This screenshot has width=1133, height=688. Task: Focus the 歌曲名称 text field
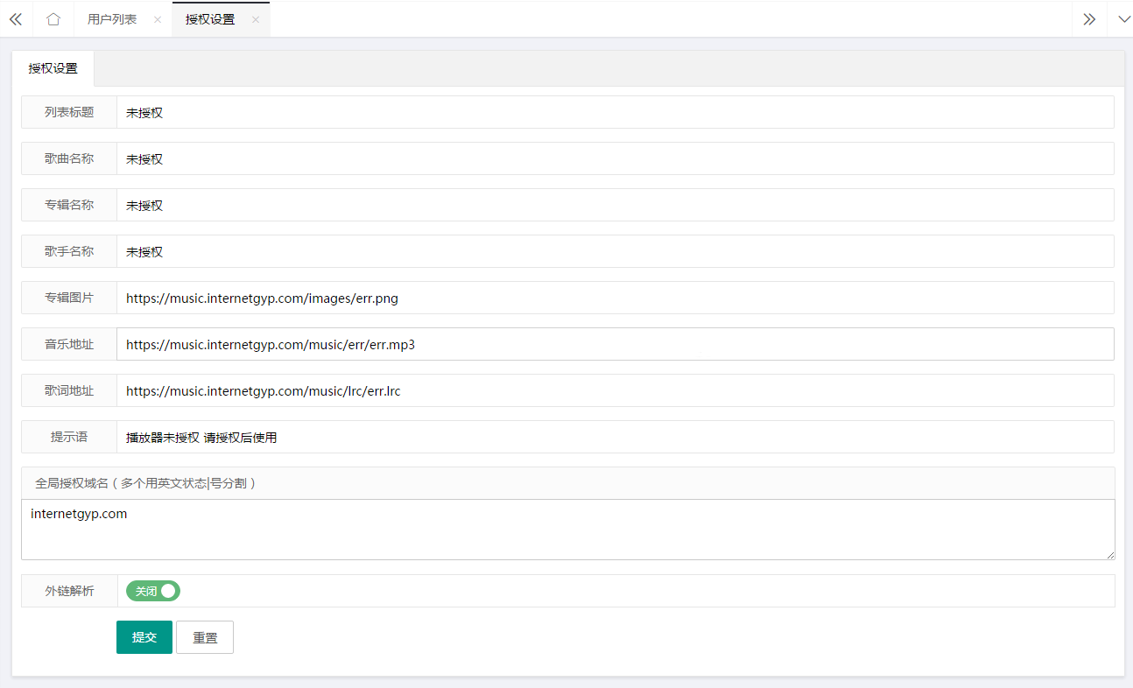pos(615,158)
